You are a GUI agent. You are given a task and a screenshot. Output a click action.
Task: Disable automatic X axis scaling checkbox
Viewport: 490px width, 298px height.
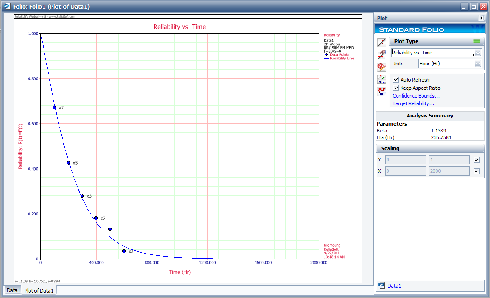(x=476, y=171)
